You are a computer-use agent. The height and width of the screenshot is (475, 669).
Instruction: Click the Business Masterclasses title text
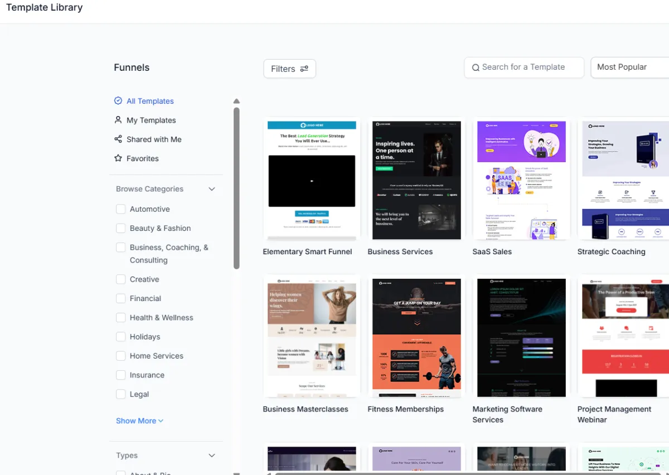[306, 409]
